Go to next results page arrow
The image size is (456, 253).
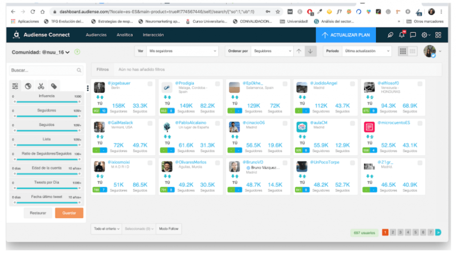tap(438, 232)
